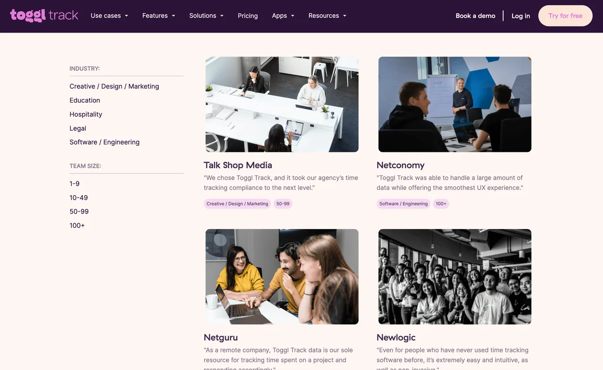Select the 1-9 team size filter

point(74,184)
